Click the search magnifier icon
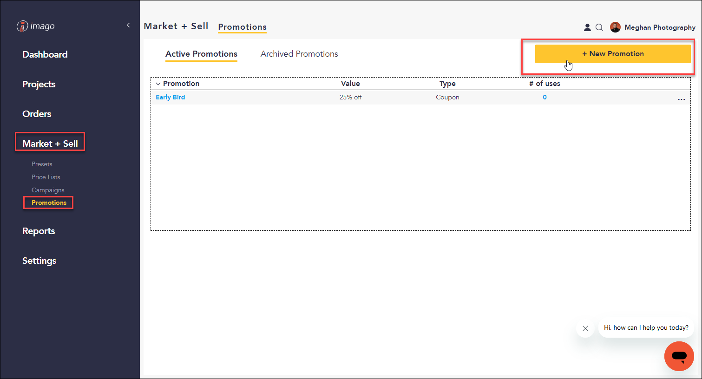Screen dimensions: 702x379 pyautogui.click(x=599, y=27)
